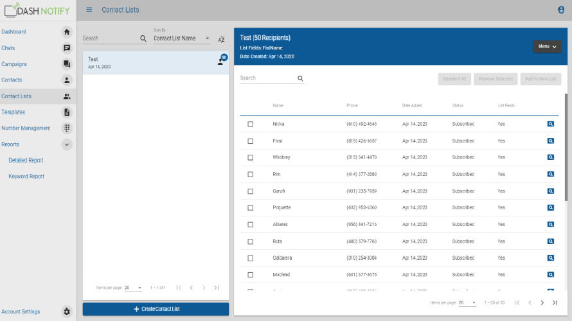View details for Caldarera row
Image resolution: width=572 pixels, height=321 pixels.
[x=551, y=258]
